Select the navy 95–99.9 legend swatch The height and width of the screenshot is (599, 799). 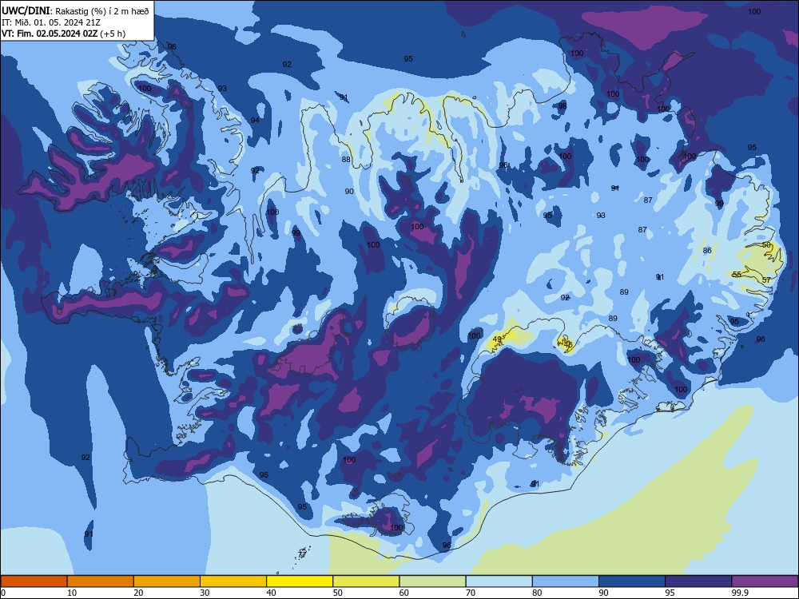tap(698, 581)
